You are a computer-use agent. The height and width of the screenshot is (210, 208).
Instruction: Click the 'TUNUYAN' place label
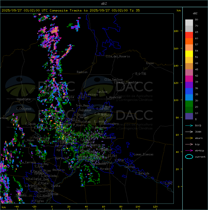pos(53,194)
